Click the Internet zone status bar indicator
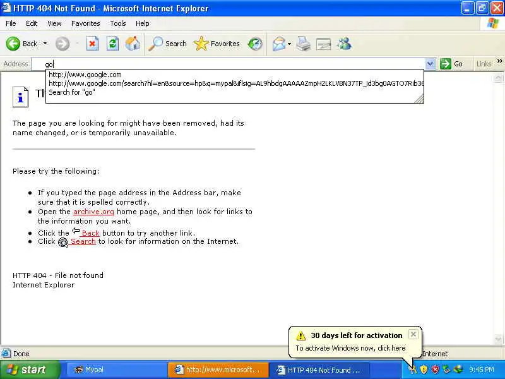The width and height of the screenshot is (505, 379). point(435,354)
